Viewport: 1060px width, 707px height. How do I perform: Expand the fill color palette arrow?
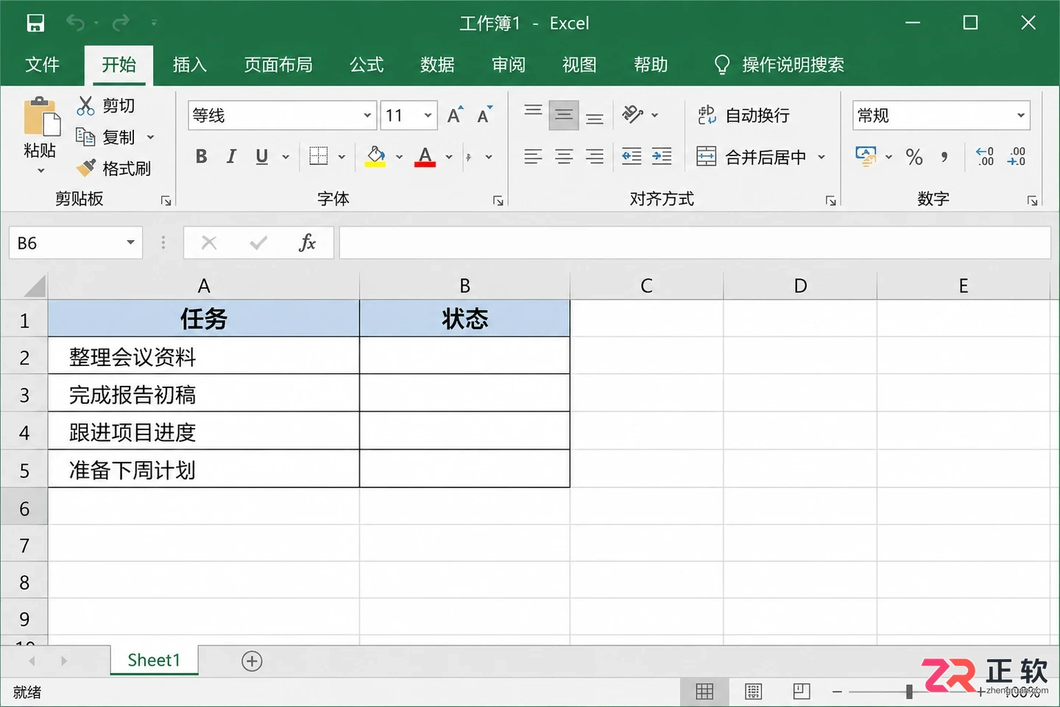click(x=399, y=157)
